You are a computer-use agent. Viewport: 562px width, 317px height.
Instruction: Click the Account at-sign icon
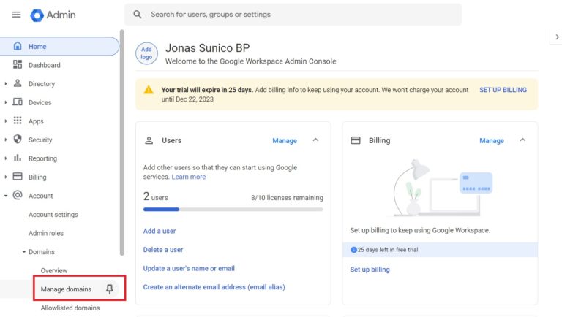click(18, 195)
